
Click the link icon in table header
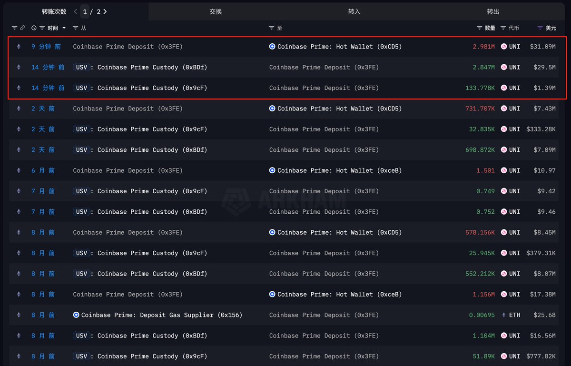22,28
